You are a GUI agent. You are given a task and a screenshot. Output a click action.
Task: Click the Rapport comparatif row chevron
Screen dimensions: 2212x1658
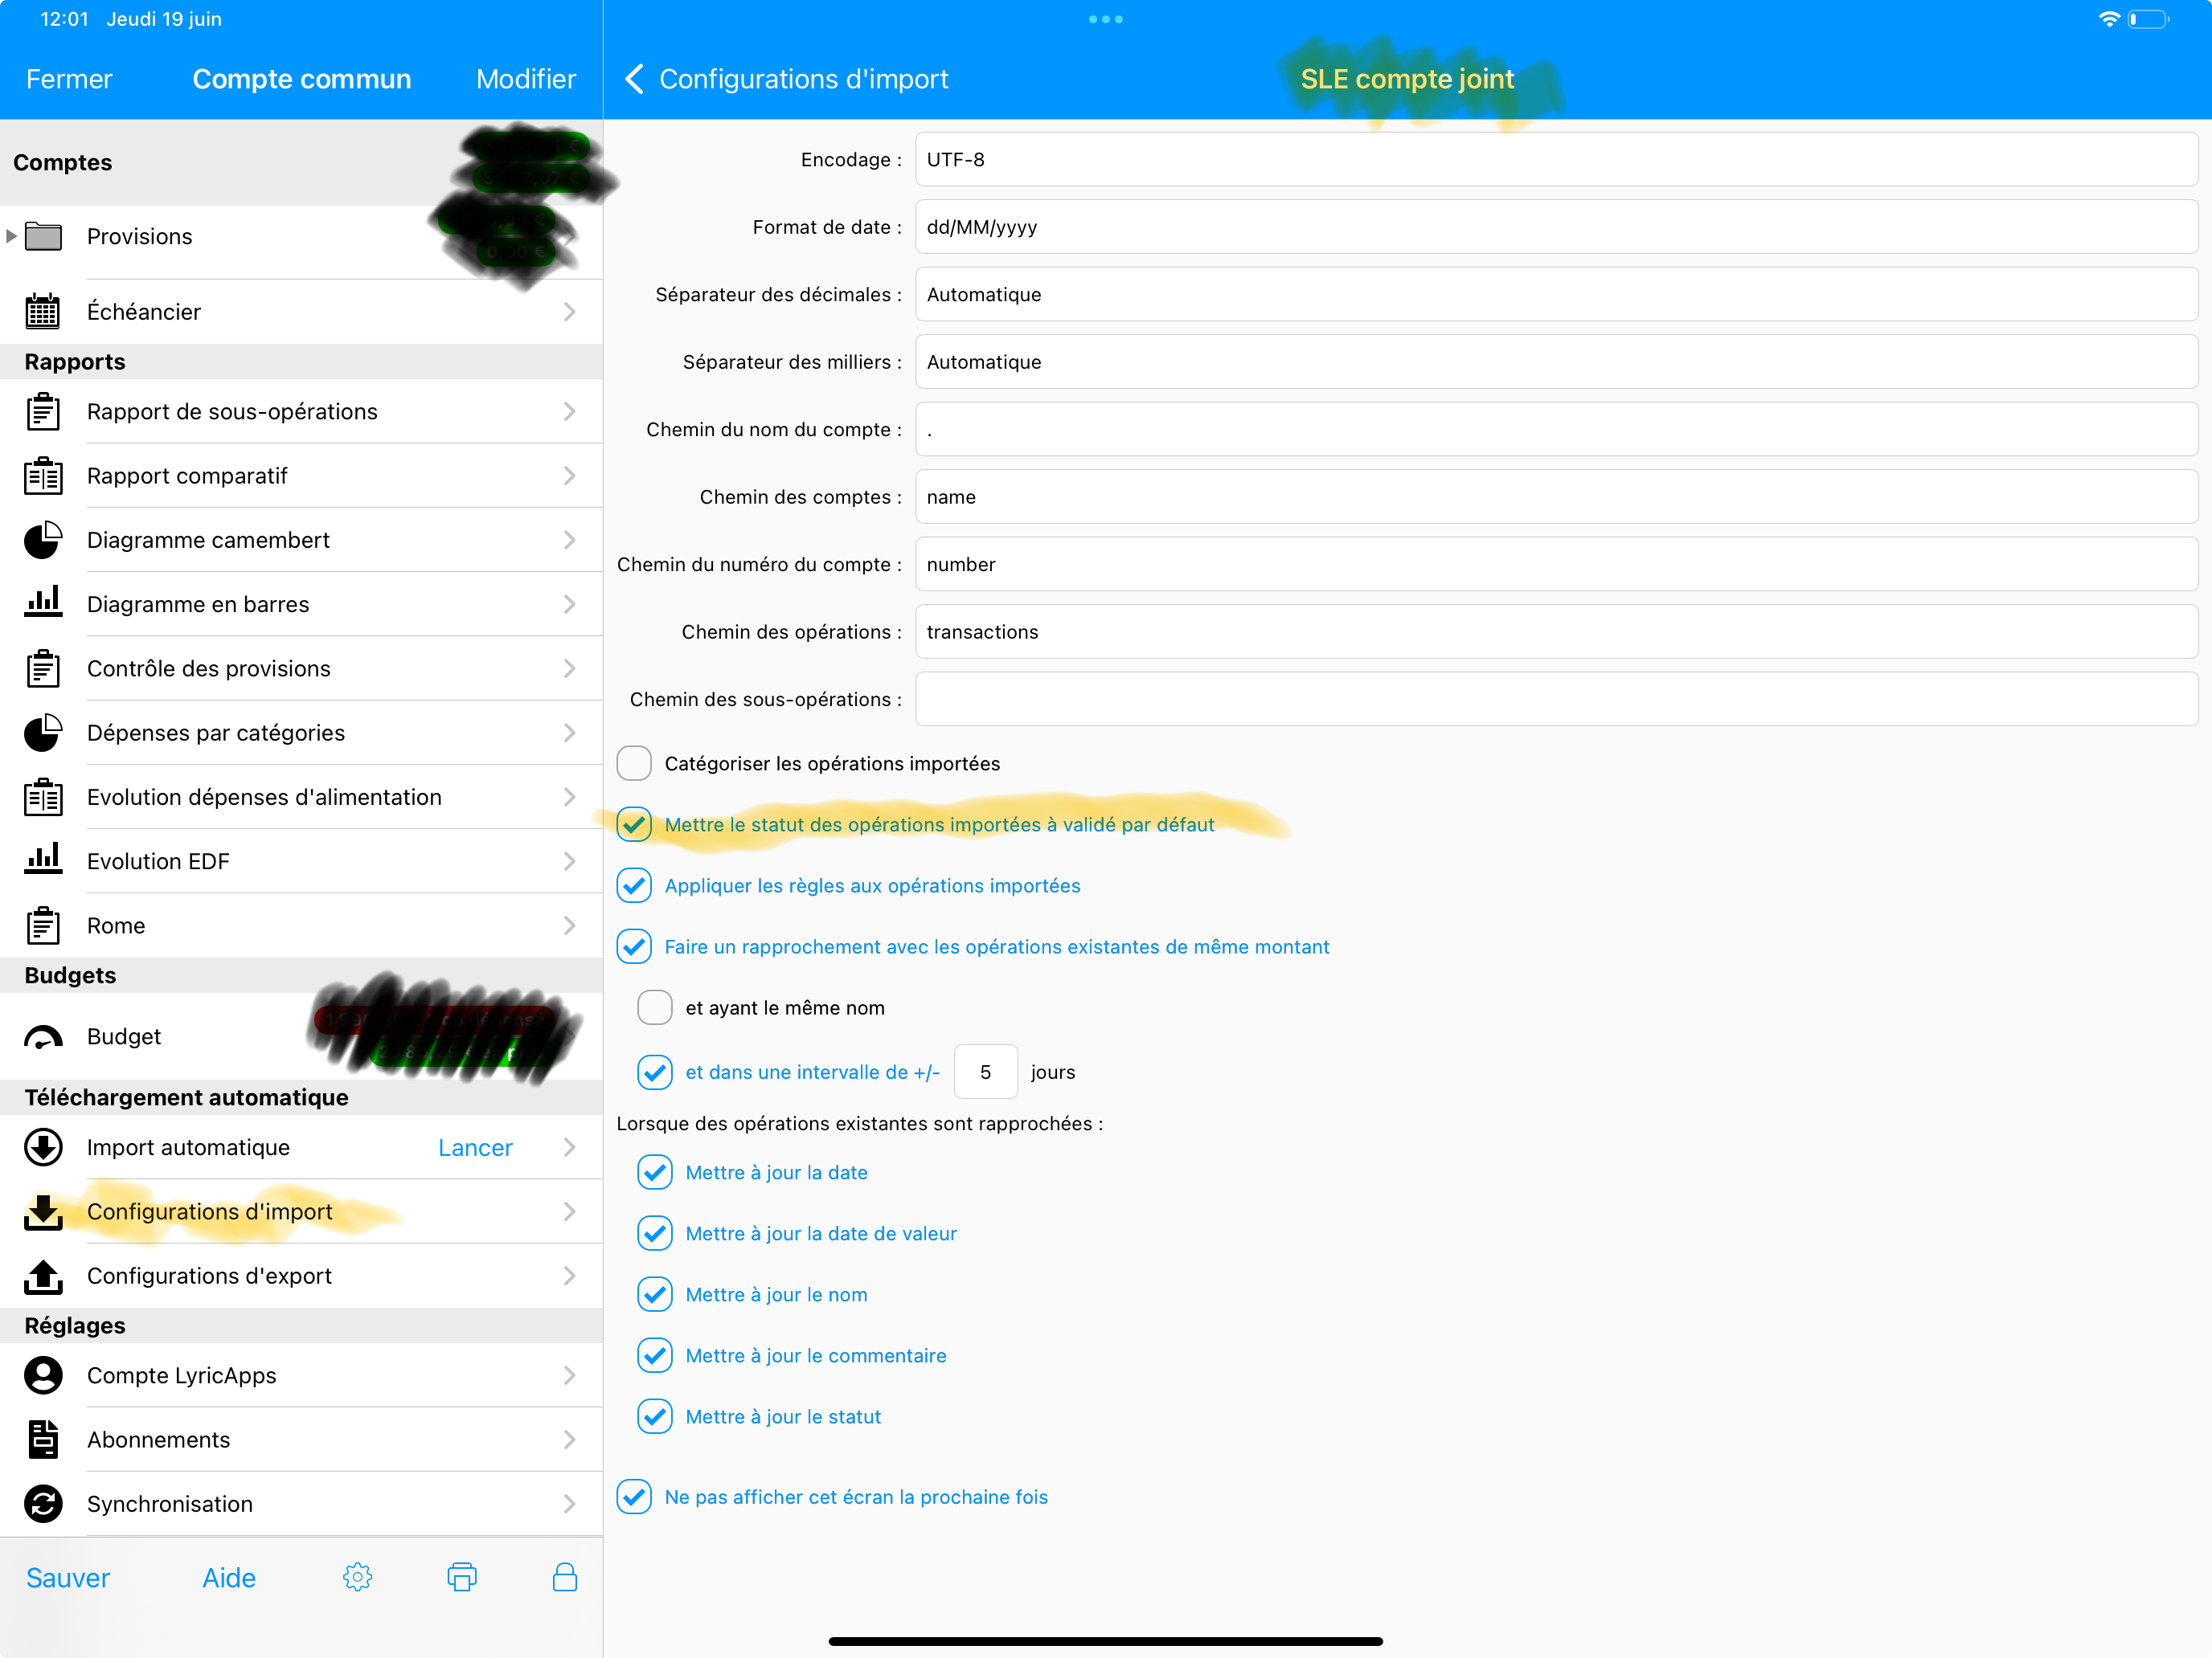point(569,476)
